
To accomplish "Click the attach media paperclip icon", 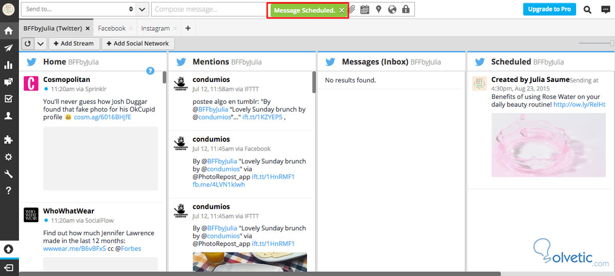I will (x=352, y=9).
